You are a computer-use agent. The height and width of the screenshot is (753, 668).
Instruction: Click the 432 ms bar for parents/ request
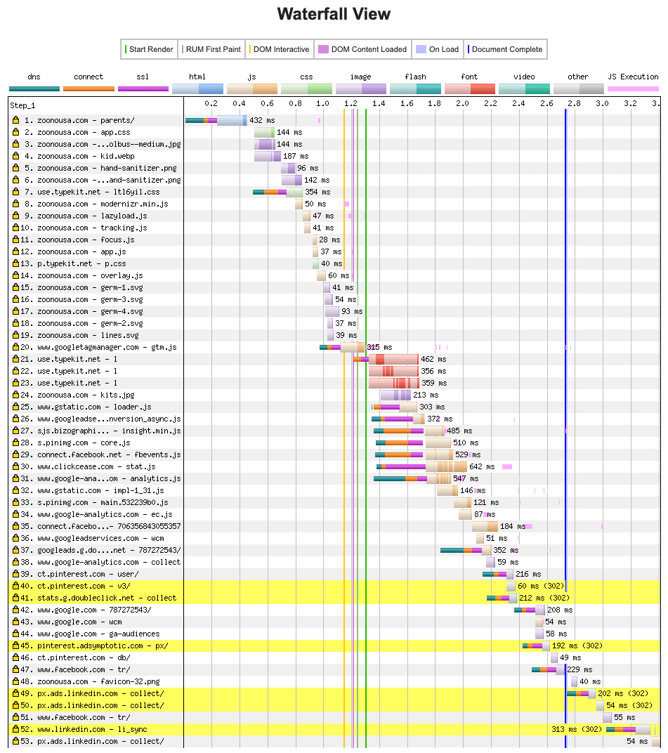pos(216,120)
